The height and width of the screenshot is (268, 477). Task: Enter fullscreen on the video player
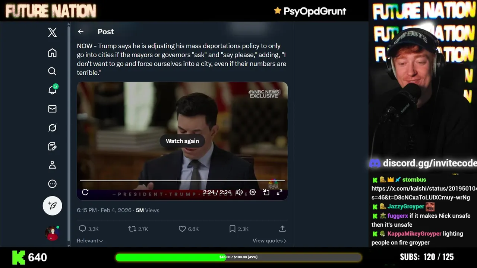279,192
